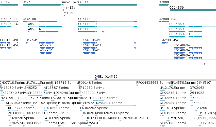Click transcript CG14869-RB label

pyautogui.click(x=179, y=24)
